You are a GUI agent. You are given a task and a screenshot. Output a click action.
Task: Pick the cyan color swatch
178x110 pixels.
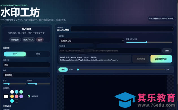point(12,101)
